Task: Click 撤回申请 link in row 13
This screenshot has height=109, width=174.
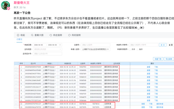Action: coord(160,107)
